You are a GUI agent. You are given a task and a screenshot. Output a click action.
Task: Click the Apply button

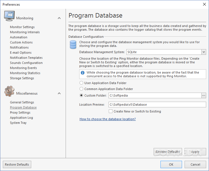[195, 152]
